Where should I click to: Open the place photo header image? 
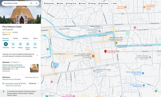pos(20,15)
